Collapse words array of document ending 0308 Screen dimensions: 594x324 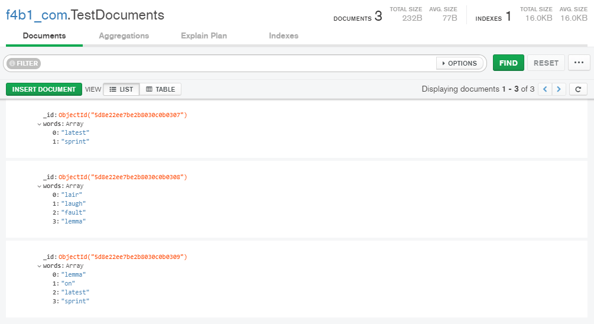(40, 186)
